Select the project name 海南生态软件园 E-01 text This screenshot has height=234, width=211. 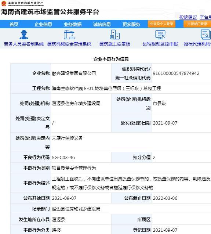pyautogui.click(x=106, y=88)
